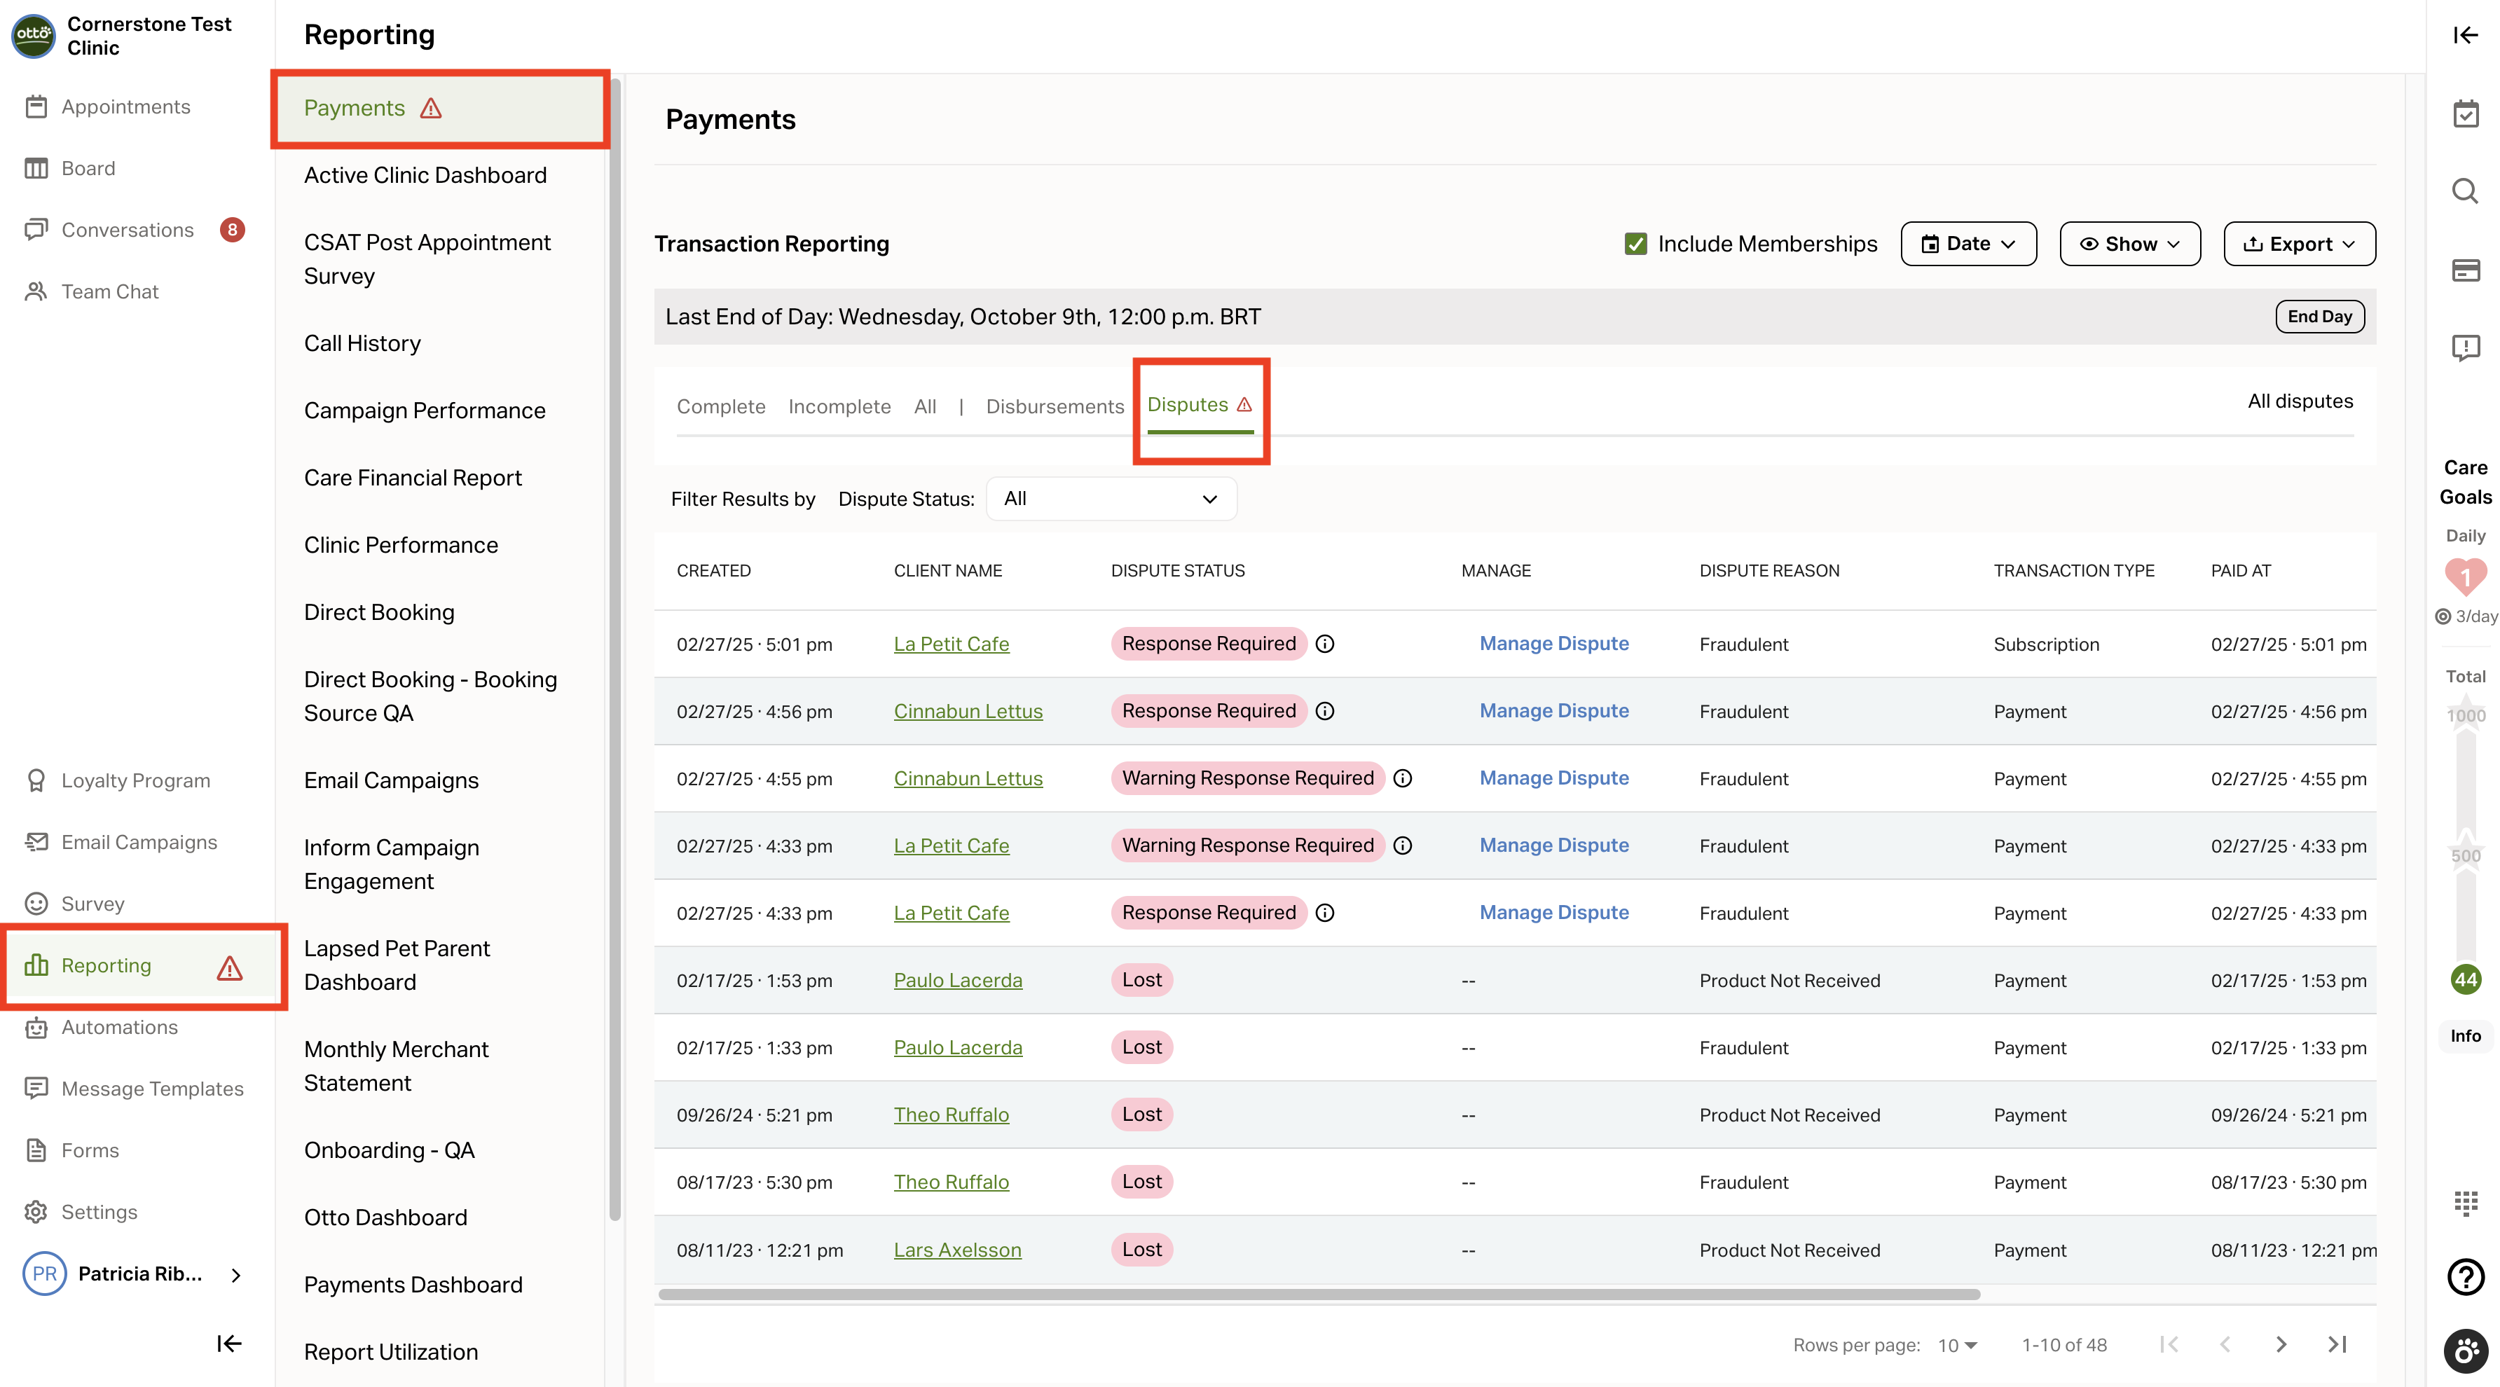Toggle the Include Memberships checkbox
Screen dimensions: 2500x1387
tap(1636, 244)
